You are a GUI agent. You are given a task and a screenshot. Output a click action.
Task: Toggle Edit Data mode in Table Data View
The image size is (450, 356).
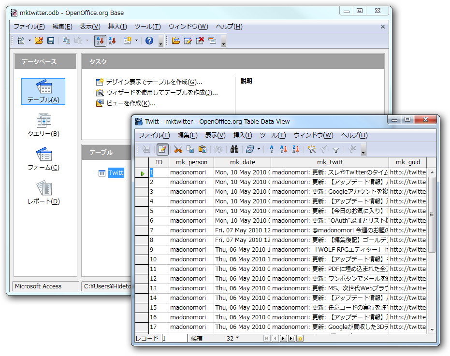pos(162,150)
